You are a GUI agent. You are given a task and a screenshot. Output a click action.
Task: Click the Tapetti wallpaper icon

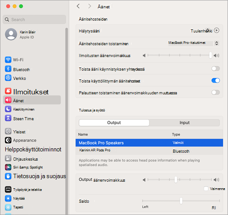click(x=8, y=207)
